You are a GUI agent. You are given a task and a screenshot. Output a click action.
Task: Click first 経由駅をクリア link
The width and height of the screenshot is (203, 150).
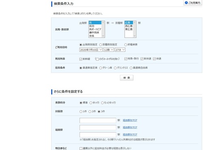tap(130, 120)
